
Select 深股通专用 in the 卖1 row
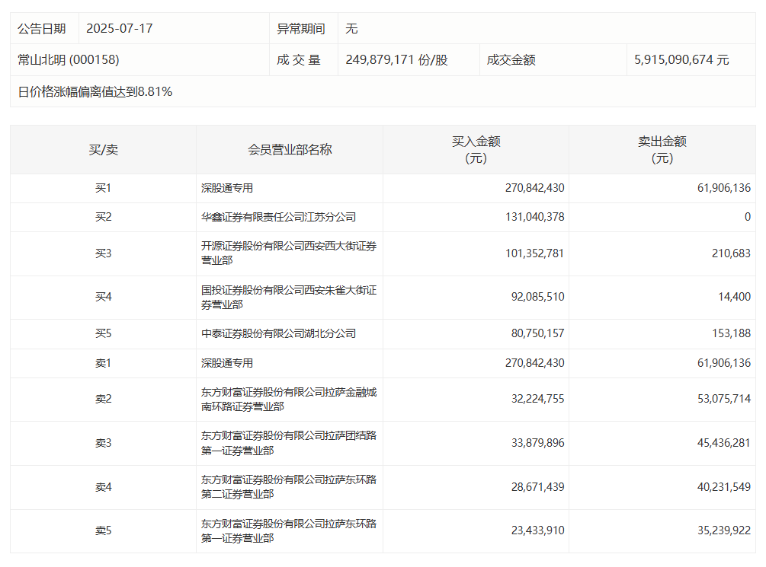pos(227,363)
